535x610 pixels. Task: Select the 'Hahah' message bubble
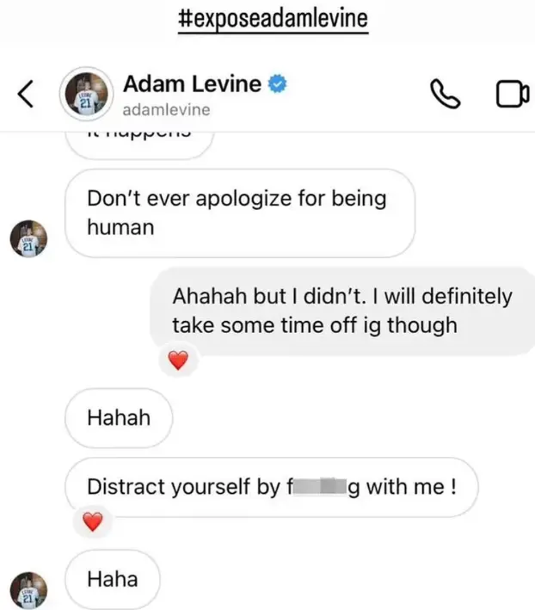[118, 418]
